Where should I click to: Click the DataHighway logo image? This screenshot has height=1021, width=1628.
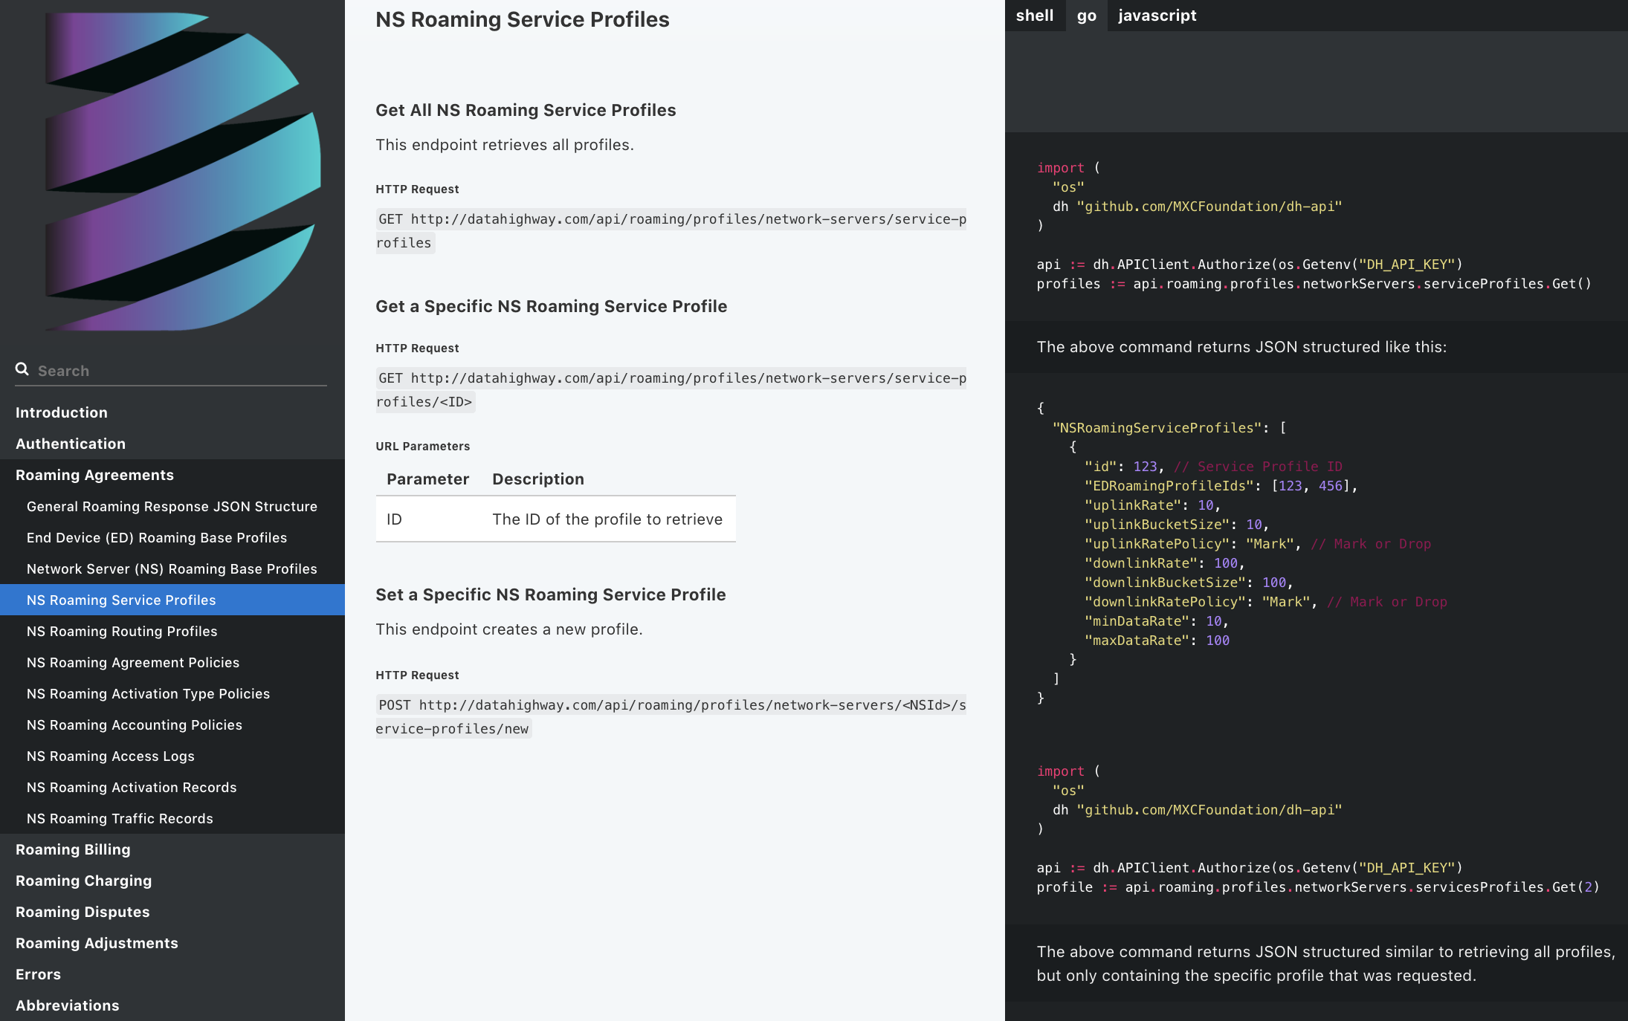click(182, 171)
